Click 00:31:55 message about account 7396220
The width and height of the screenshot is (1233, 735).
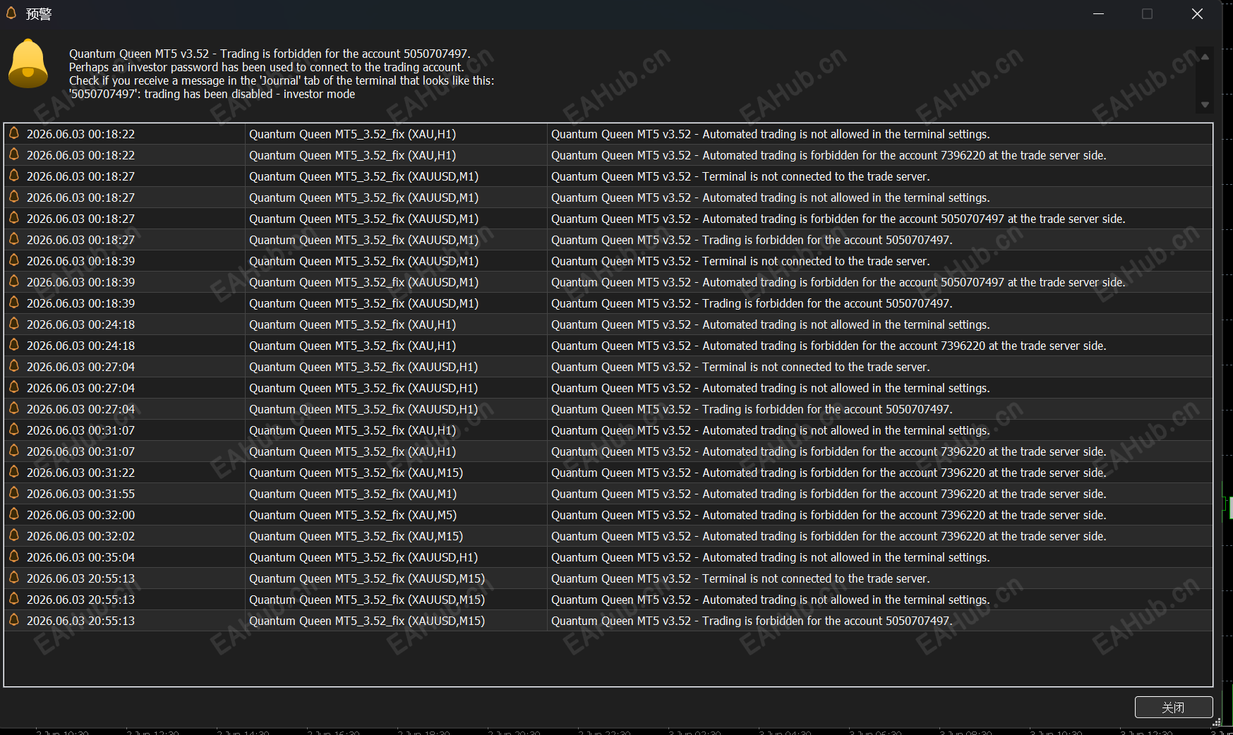(x=829, y=494)
